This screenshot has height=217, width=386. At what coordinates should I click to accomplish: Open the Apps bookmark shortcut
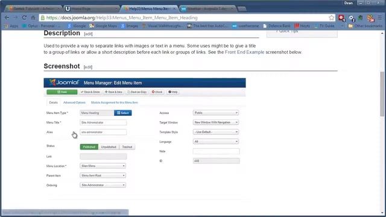(x=11, y=26)
